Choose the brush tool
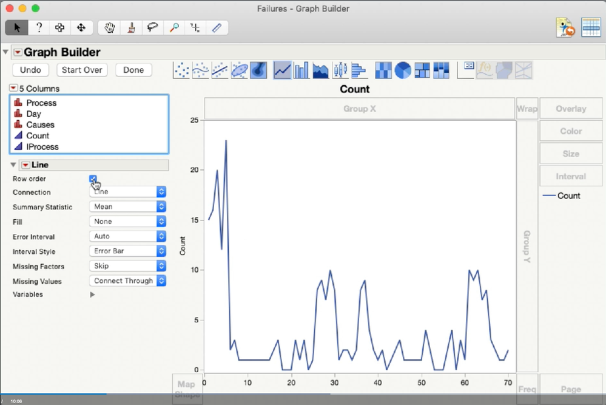This screenshot has height=405, width=606. pyautogui.click(x=132, y=27)
